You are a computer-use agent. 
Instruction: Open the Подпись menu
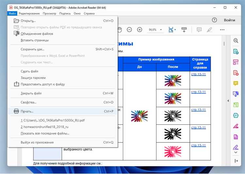pyautogui.click(x=65, y=13)
